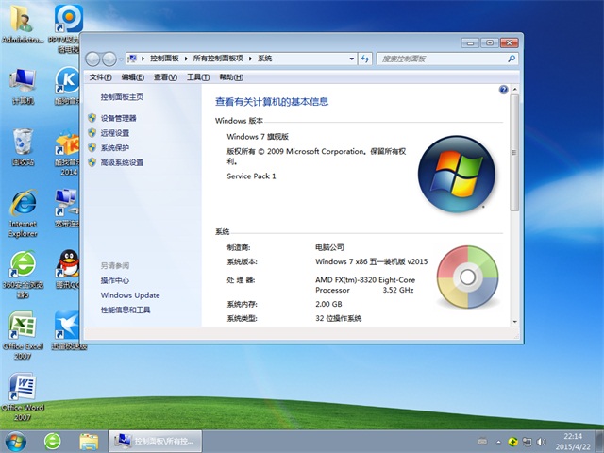Click the scrollbar down arrow
Screen dimensions: 604x453
(514, 322)
